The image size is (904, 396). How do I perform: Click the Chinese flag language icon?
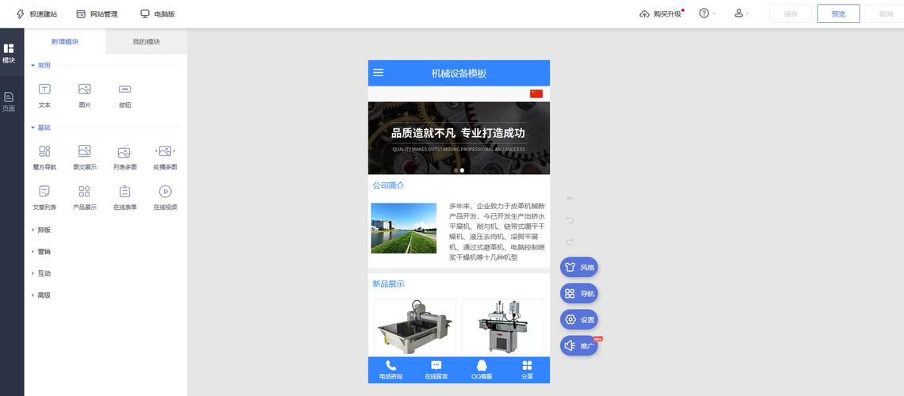click(x=536, y=94)
